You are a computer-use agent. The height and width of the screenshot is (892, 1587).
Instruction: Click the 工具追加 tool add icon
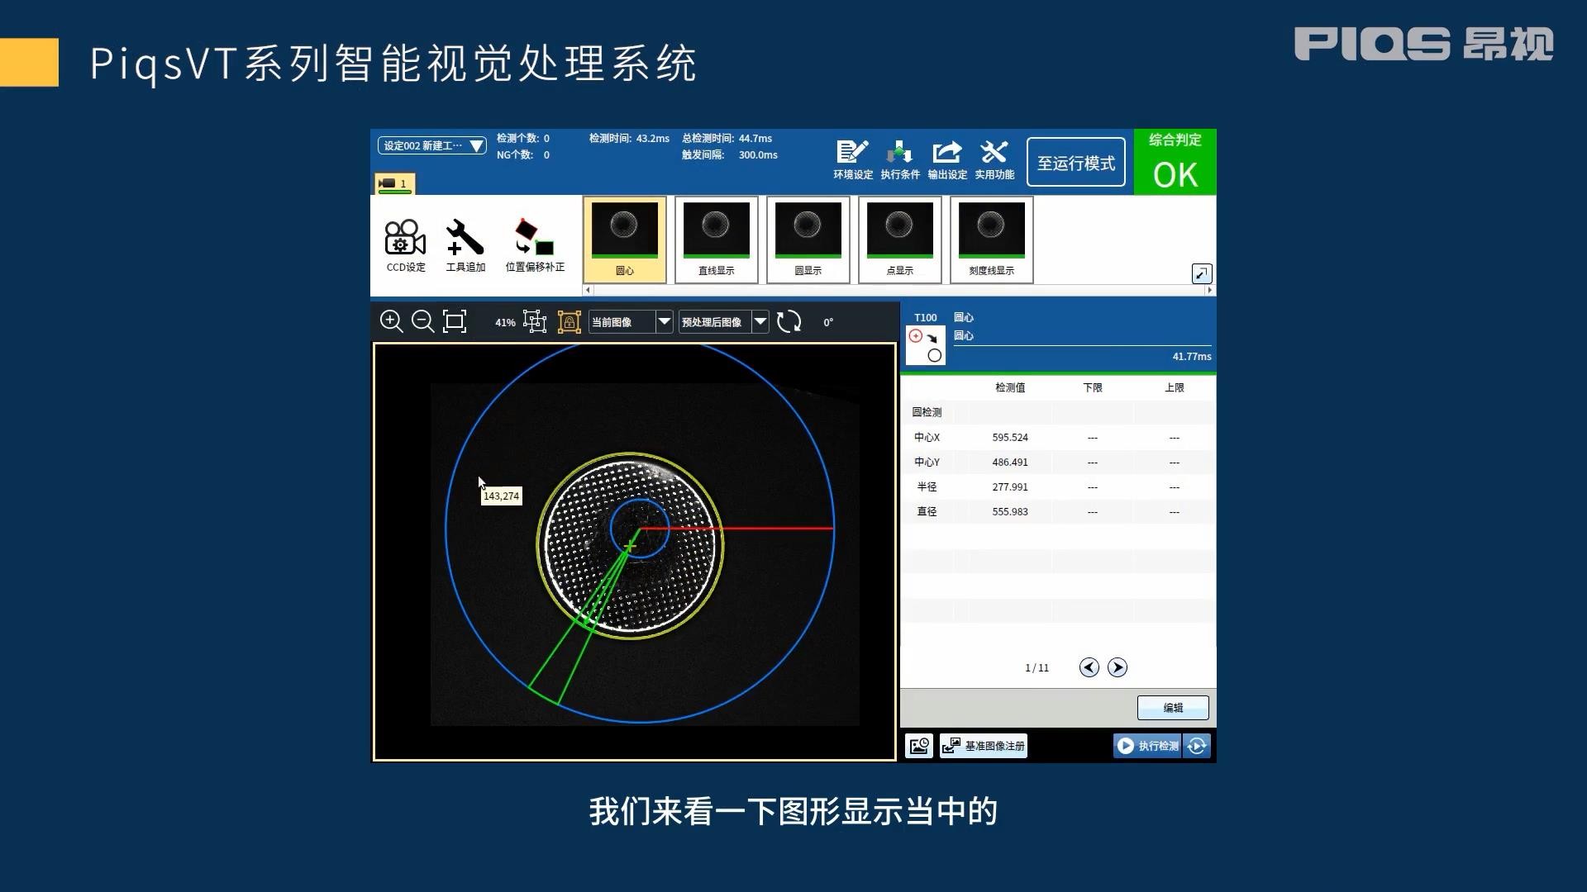click(x=465, y=245)
